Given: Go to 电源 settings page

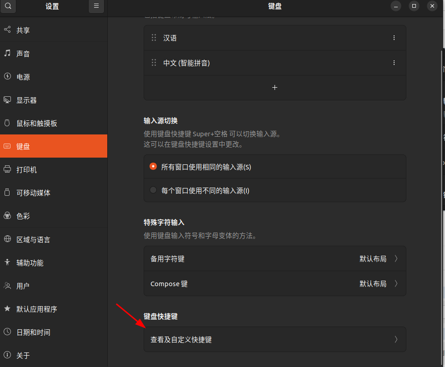Looking at the screenshot, I should pos(54,77).
